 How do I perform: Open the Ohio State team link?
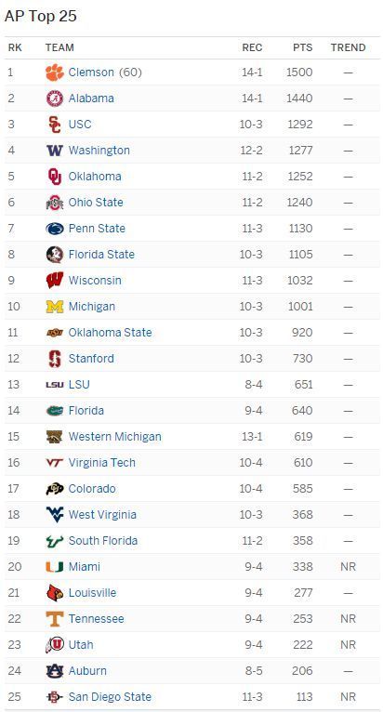click(96, 203)
